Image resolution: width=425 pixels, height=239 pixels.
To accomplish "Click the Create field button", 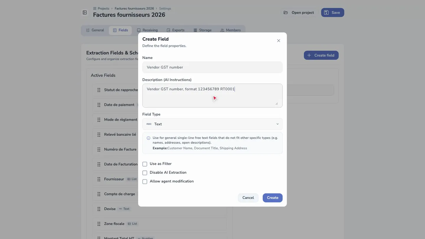I will (x=321, y=55).
